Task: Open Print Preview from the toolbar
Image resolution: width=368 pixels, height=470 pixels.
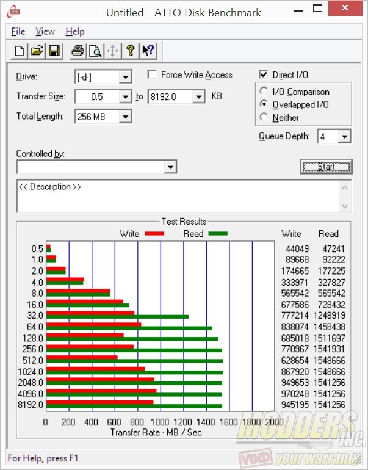Action: point(95,51)
